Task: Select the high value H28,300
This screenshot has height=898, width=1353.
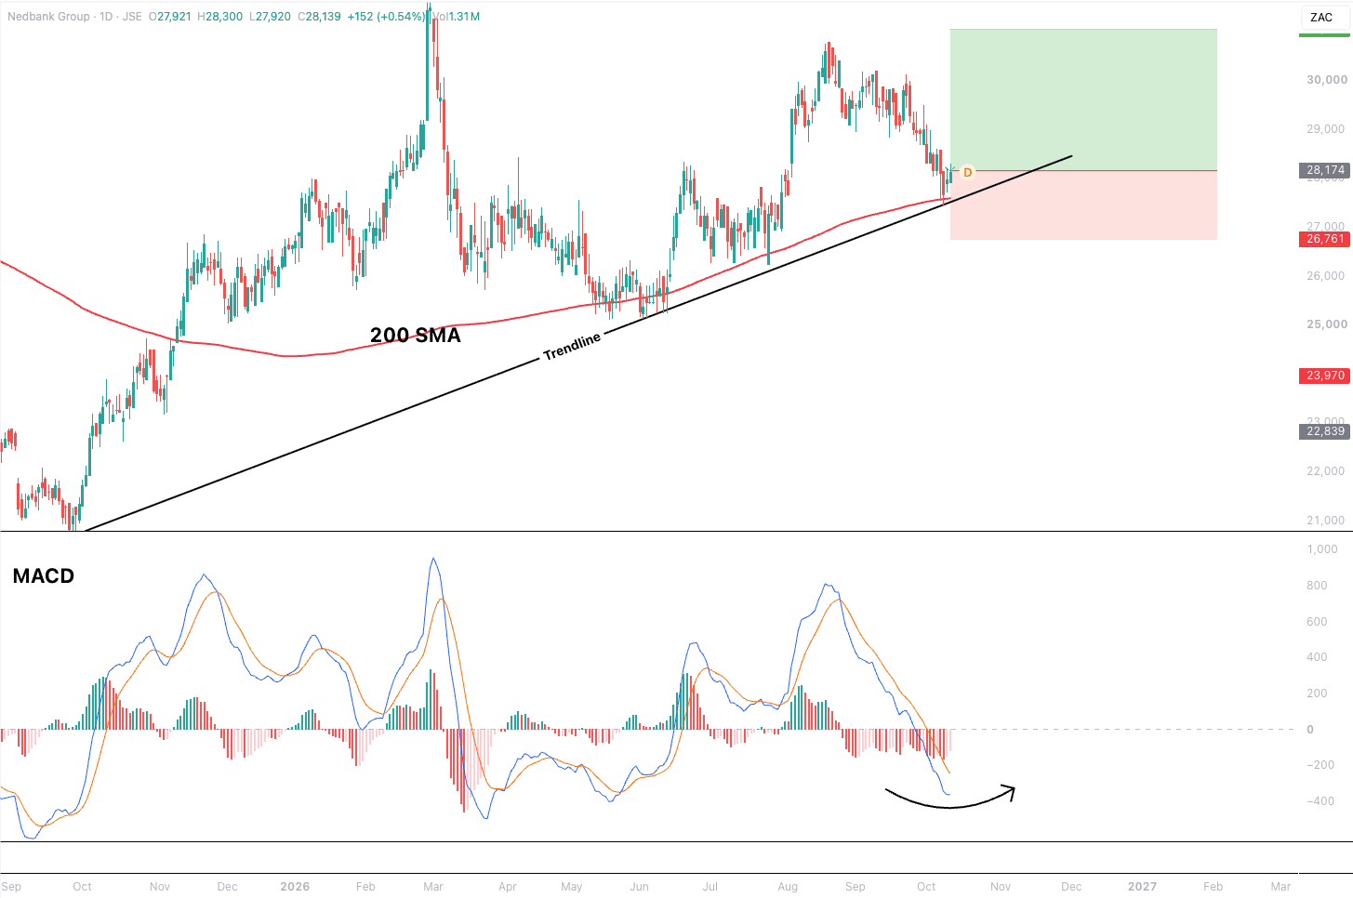Action: click(x=220, y=17)
